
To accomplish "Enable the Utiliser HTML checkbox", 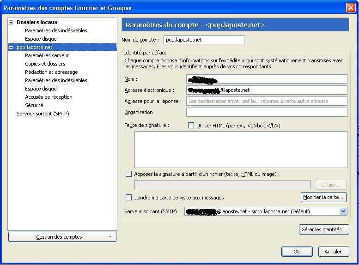I will click(x=191, y=126).
